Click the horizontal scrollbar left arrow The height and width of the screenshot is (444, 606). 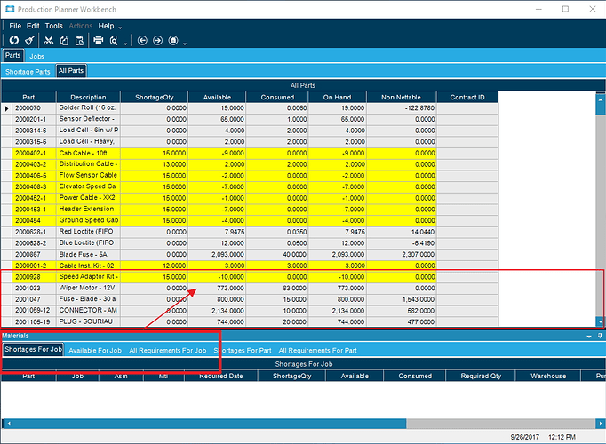point(9,424)
